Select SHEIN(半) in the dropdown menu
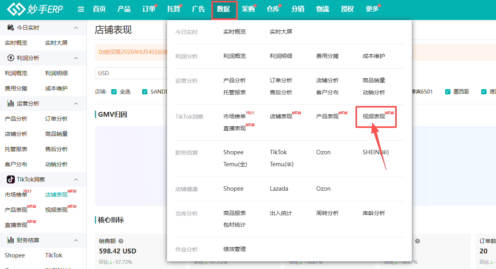 point(376,152)
